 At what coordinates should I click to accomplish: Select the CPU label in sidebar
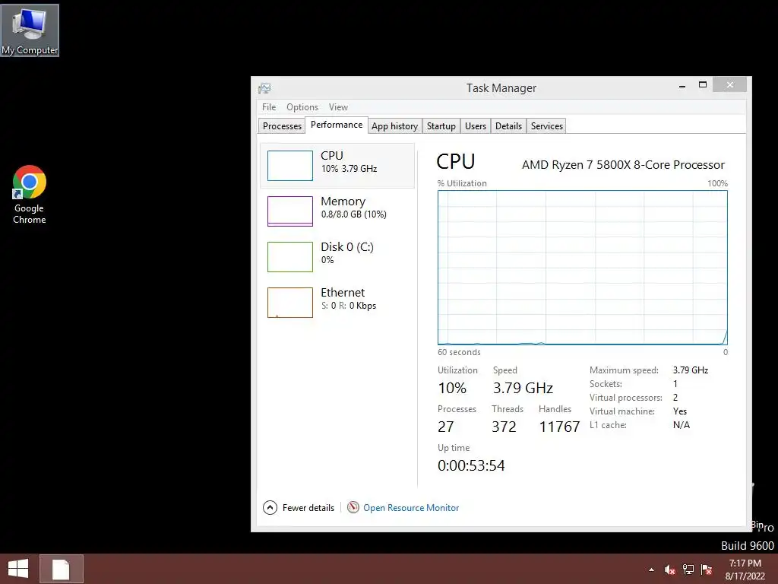(x=331, y=155)
